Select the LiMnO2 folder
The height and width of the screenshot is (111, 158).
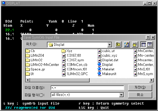tap(34, 60)
